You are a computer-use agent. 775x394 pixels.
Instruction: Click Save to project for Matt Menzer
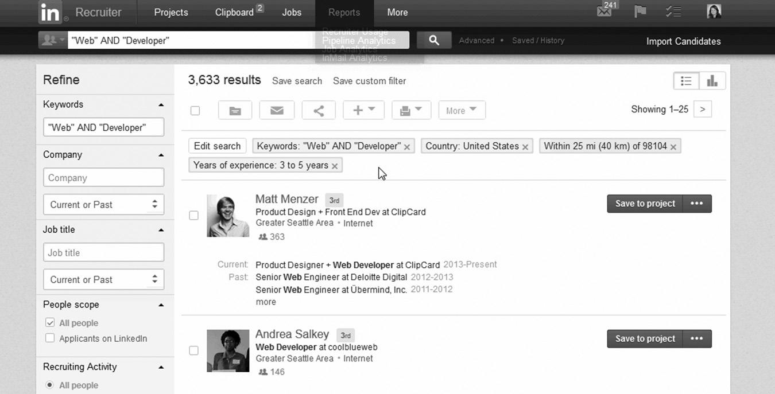tap(645, 204)
